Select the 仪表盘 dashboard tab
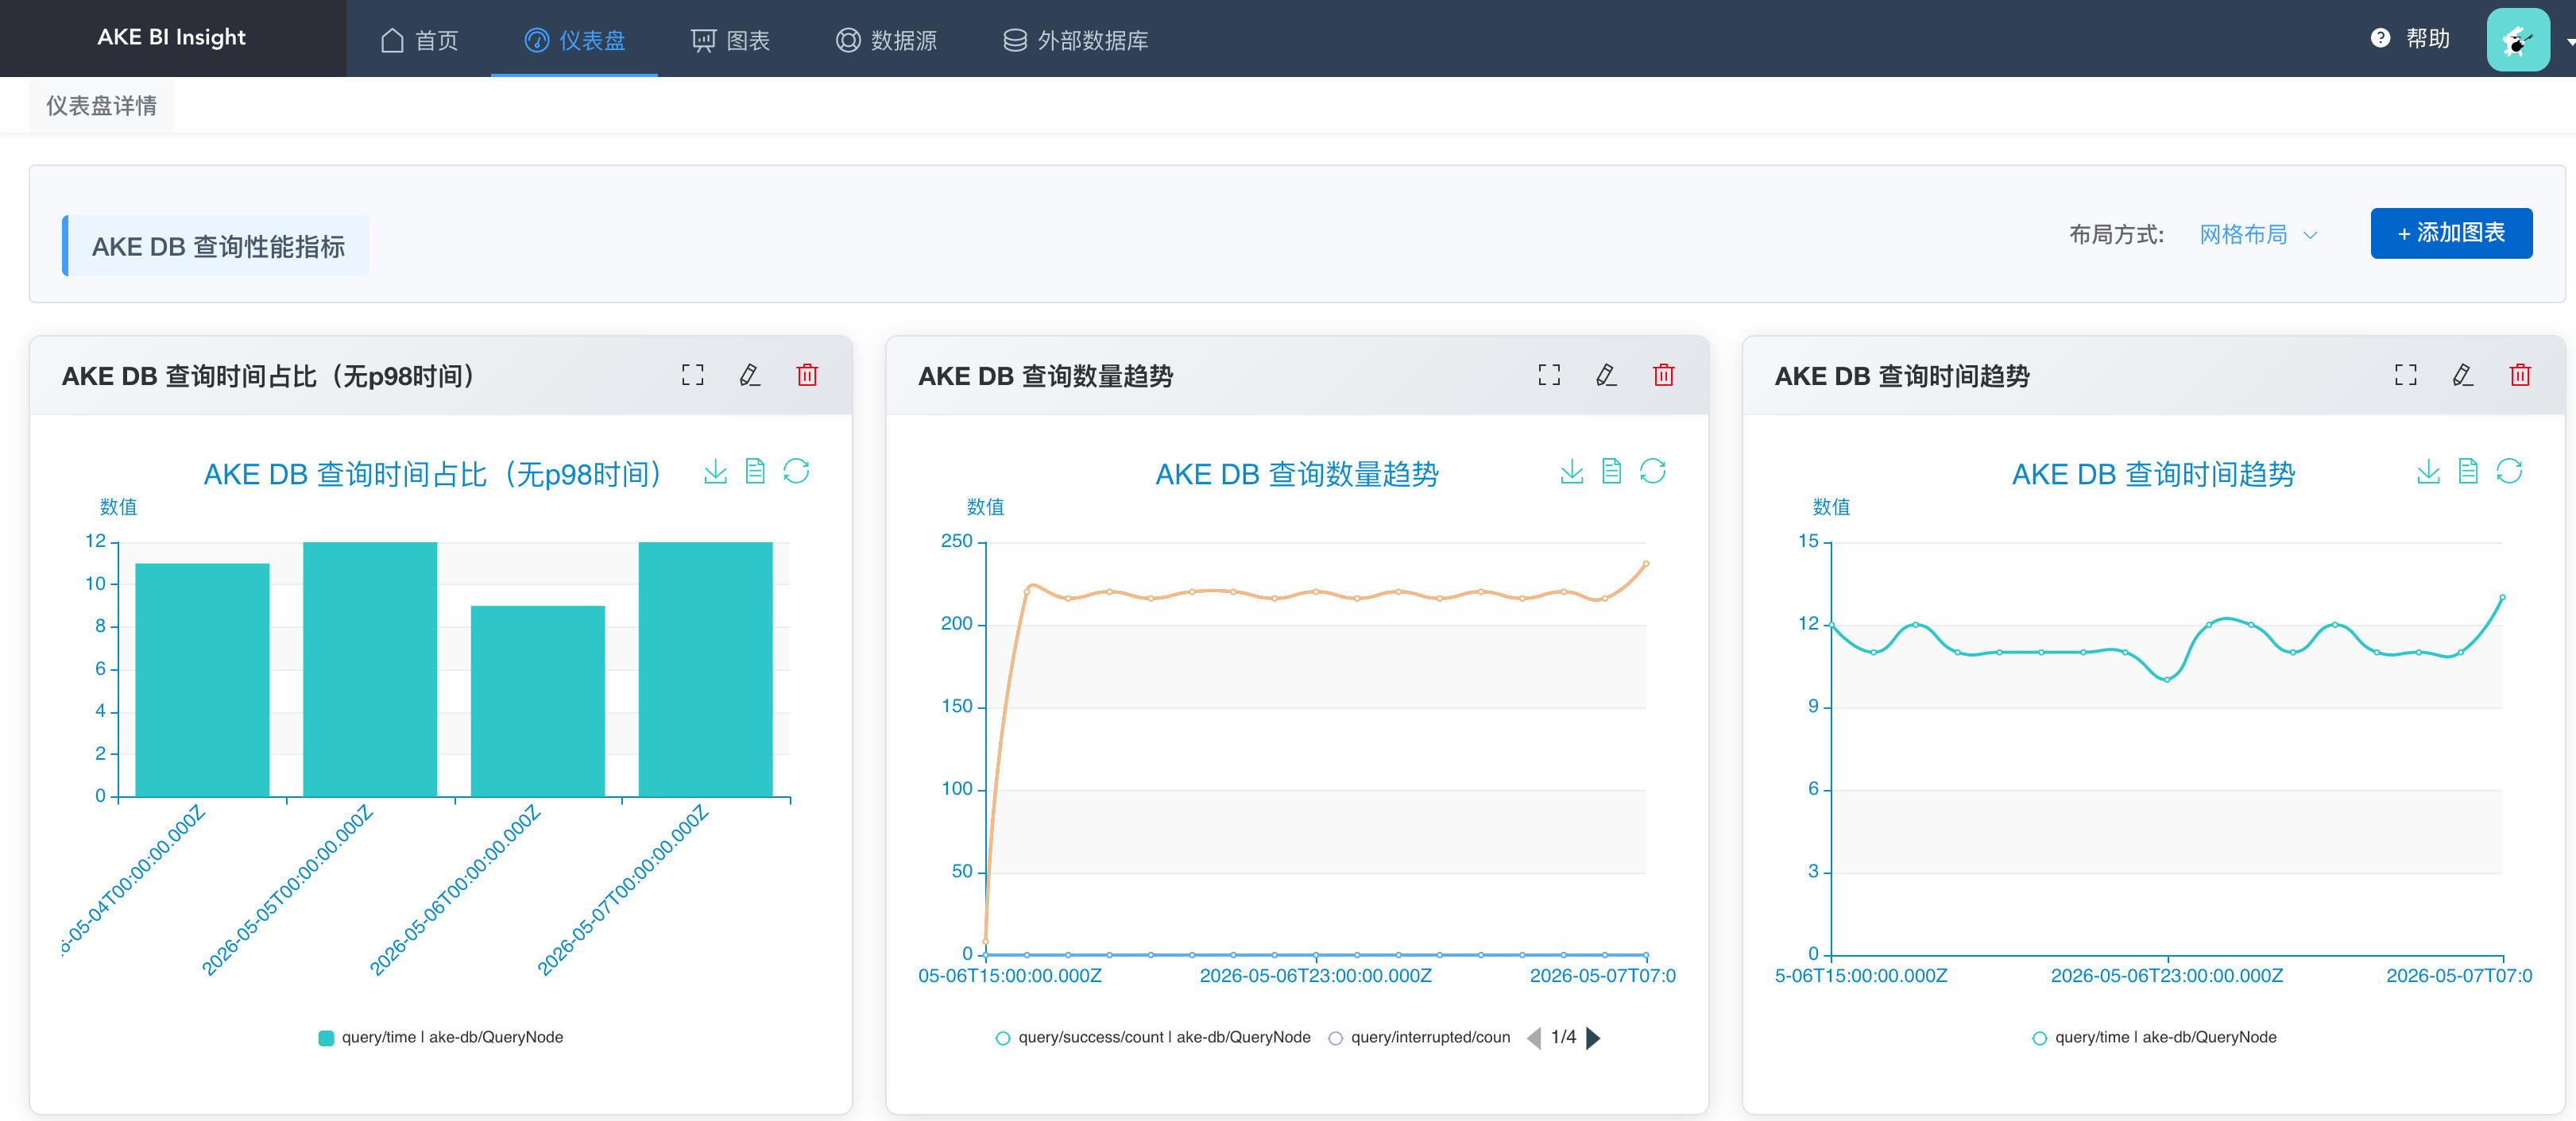Screen dimensions: 2576x1121 click(x=574, y=40)
